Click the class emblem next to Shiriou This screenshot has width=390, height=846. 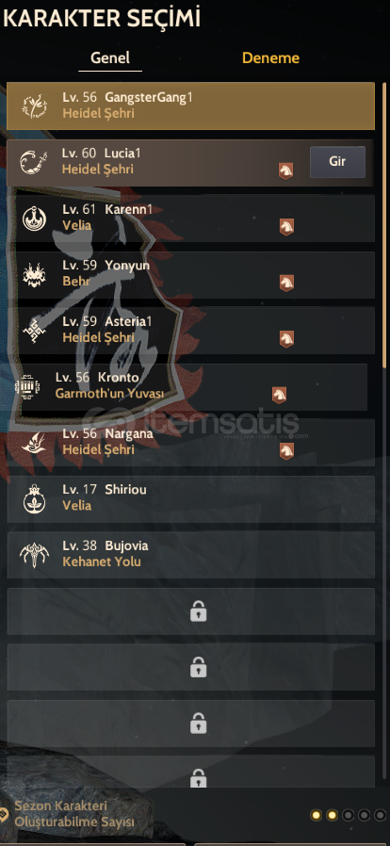point(34,499)
